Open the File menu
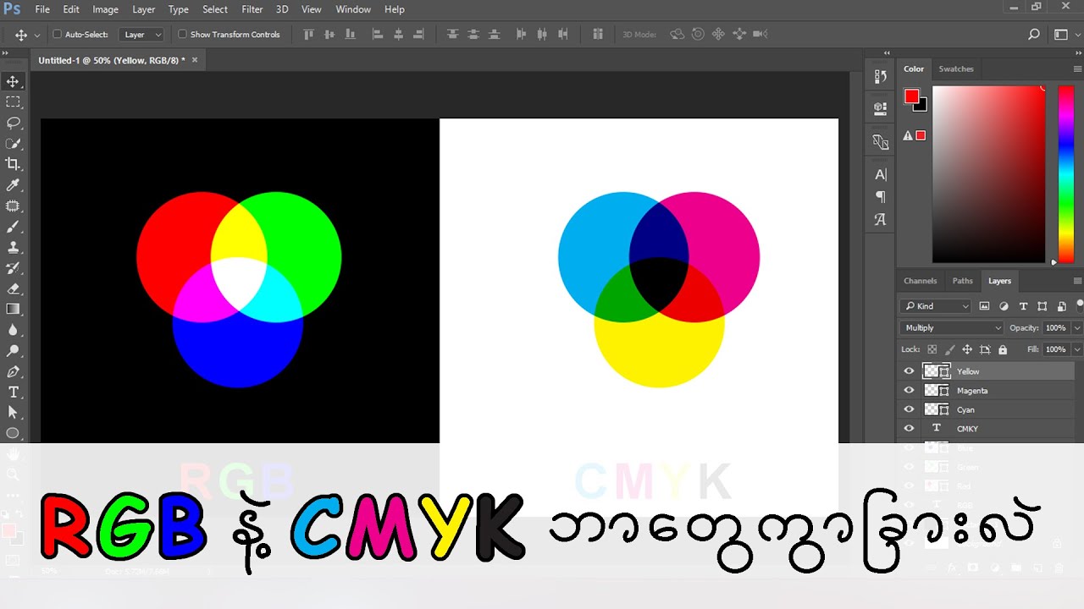 coord(42,9)
